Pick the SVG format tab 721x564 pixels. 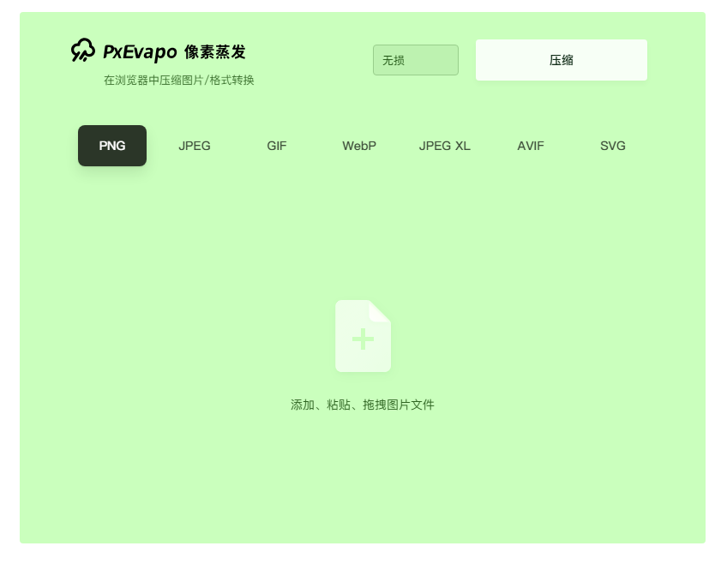click(x=613, y=146)
